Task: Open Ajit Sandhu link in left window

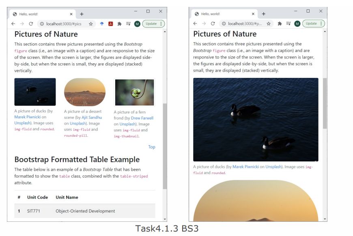Action: click(x=92, y=118)
